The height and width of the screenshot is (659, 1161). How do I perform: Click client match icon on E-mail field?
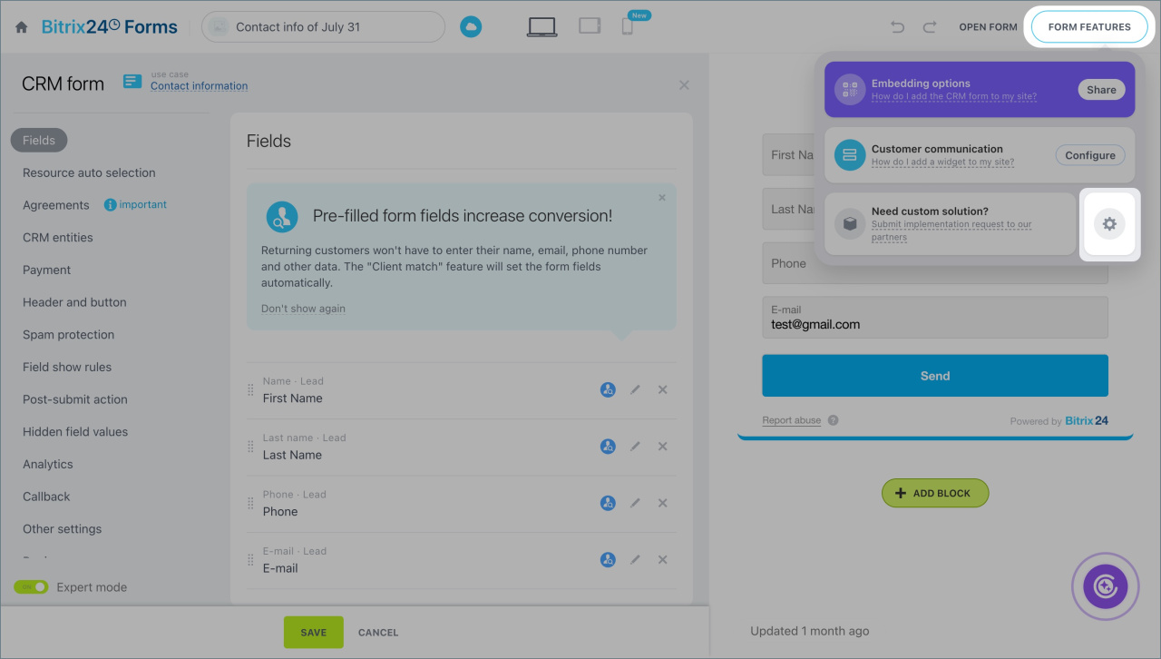tap(608, 560)
